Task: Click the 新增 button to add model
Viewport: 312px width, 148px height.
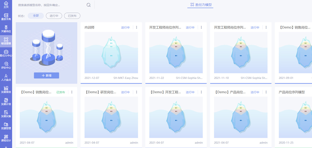Action: (47, 75)
